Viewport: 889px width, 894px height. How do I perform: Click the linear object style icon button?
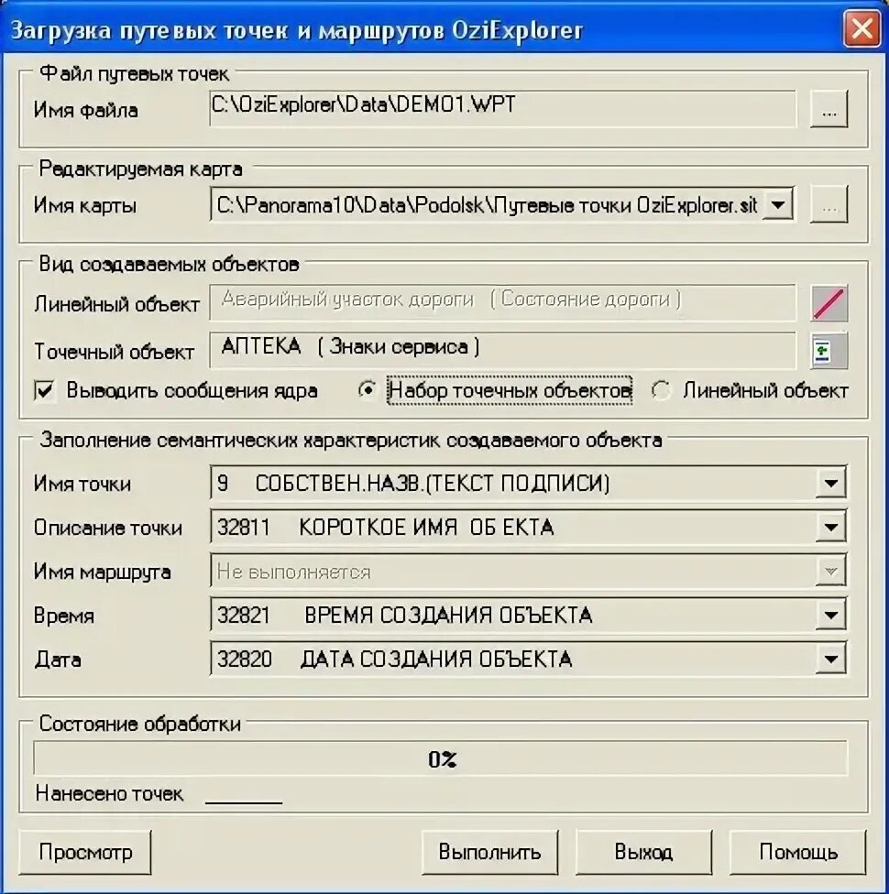click(x=829, y=303)
